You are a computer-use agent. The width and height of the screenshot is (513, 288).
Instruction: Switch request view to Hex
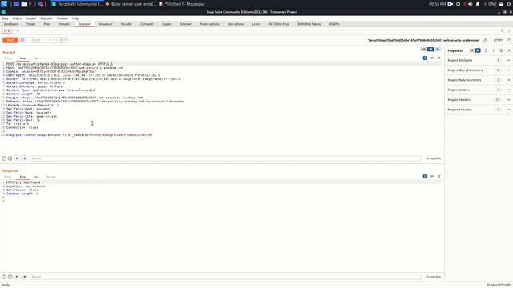(36, 58)
